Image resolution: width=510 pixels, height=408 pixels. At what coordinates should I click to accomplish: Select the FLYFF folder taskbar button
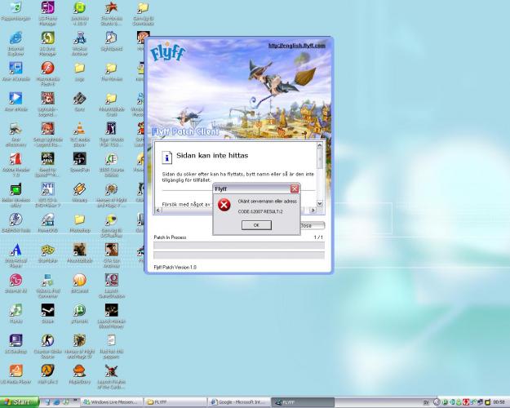point(175,402)
